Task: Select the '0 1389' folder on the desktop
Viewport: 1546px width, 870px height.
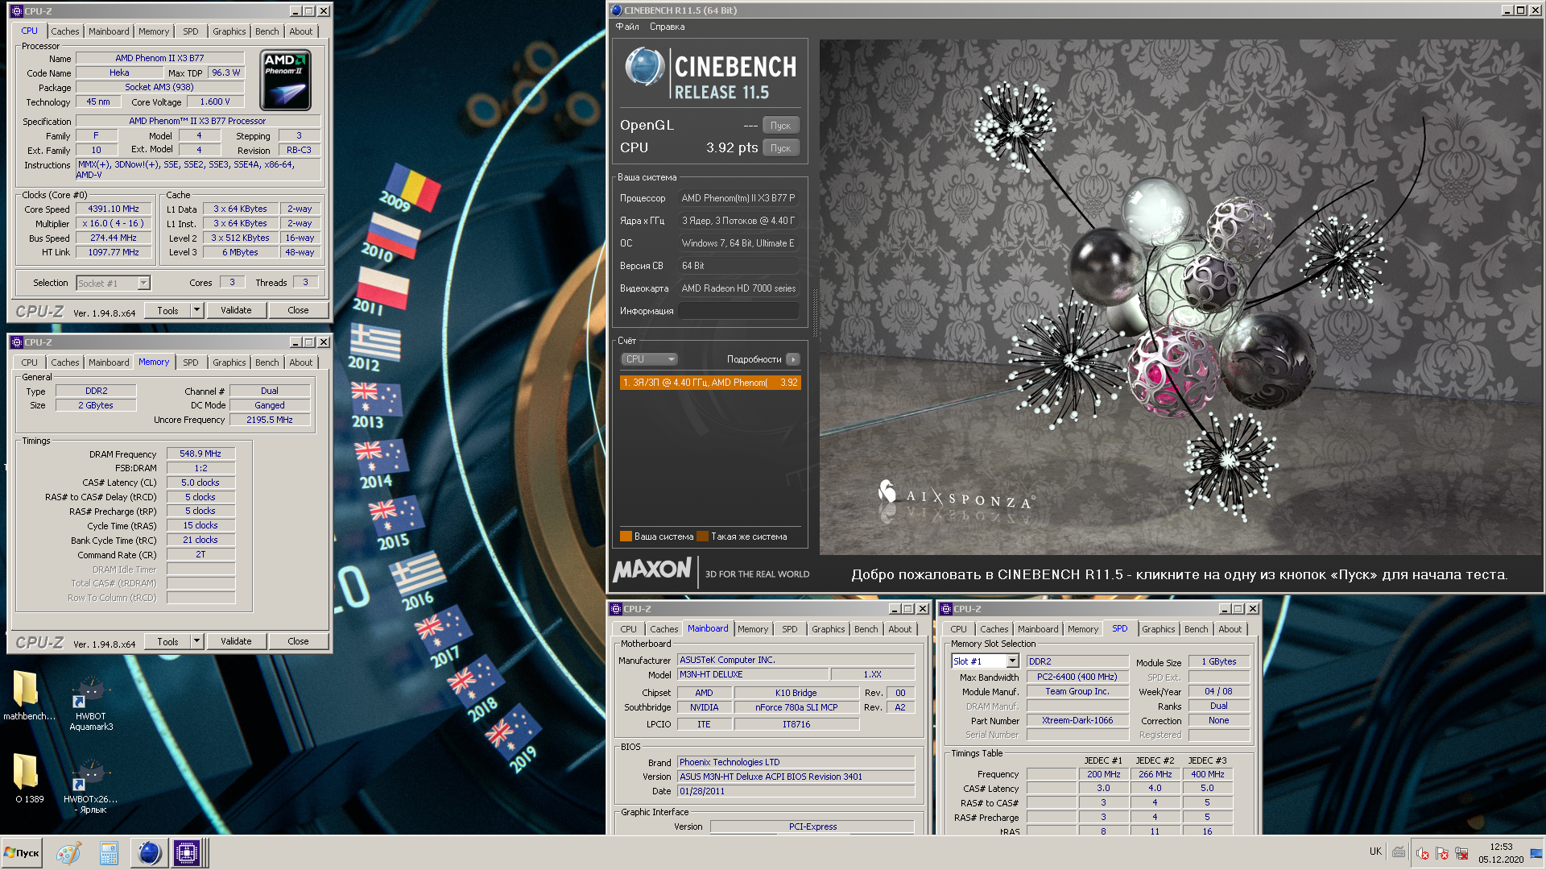Action: [29, 779]
